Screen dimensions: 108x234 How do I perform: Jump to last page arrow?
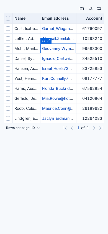pyautogui.click(x=101, y=128)
